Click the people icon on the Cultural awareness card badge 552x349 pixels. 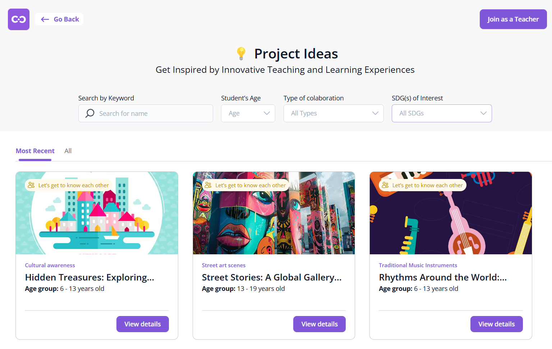click(30, 185)
